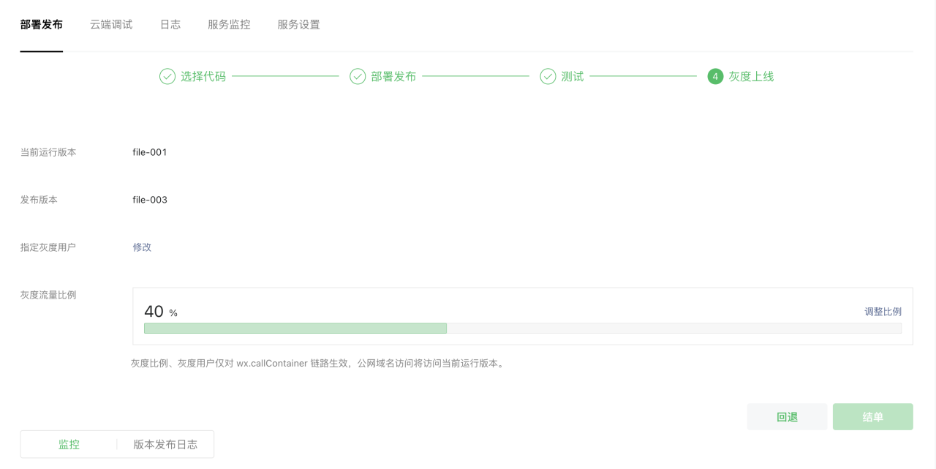Click the completed 选择代码 step checkmark

point(167,75)
